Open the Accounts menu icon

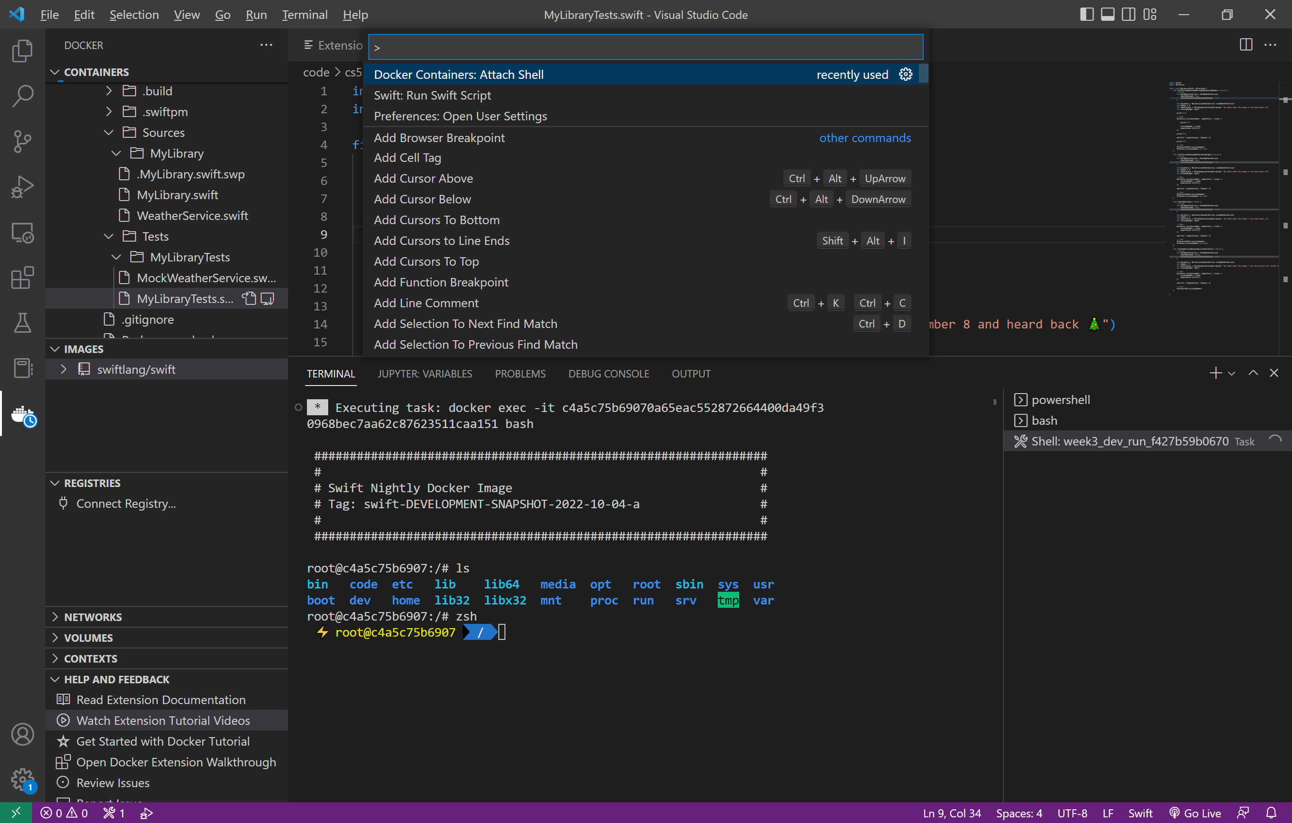(23, 734)
